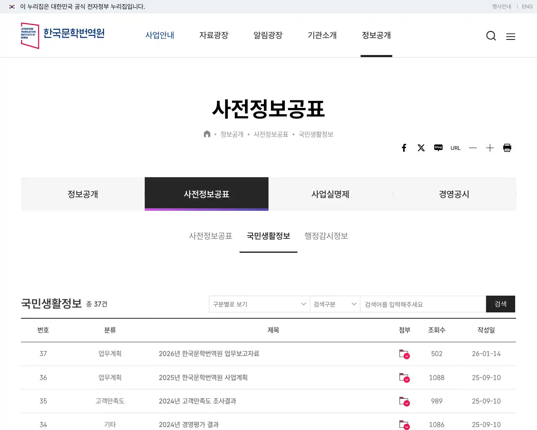
Task: Download attachment for 2024년 경영평가 결과
Action: click(x=404, y=425)
